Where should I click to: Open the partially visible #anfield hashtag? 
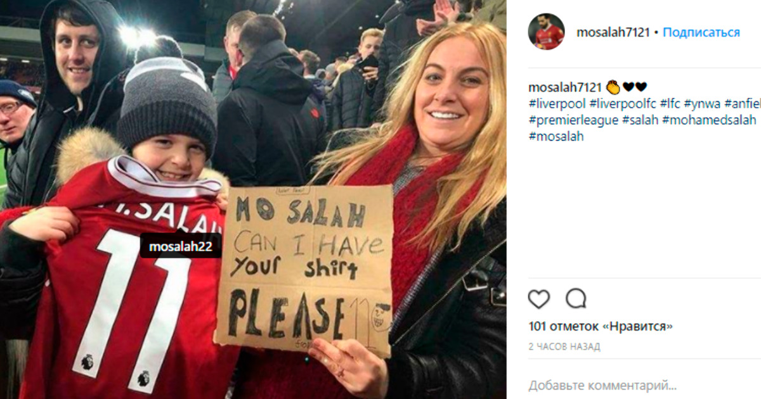(743, 104)
